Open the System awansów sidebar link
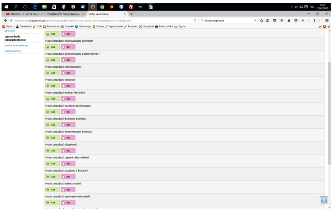 (x=13, y=51)
